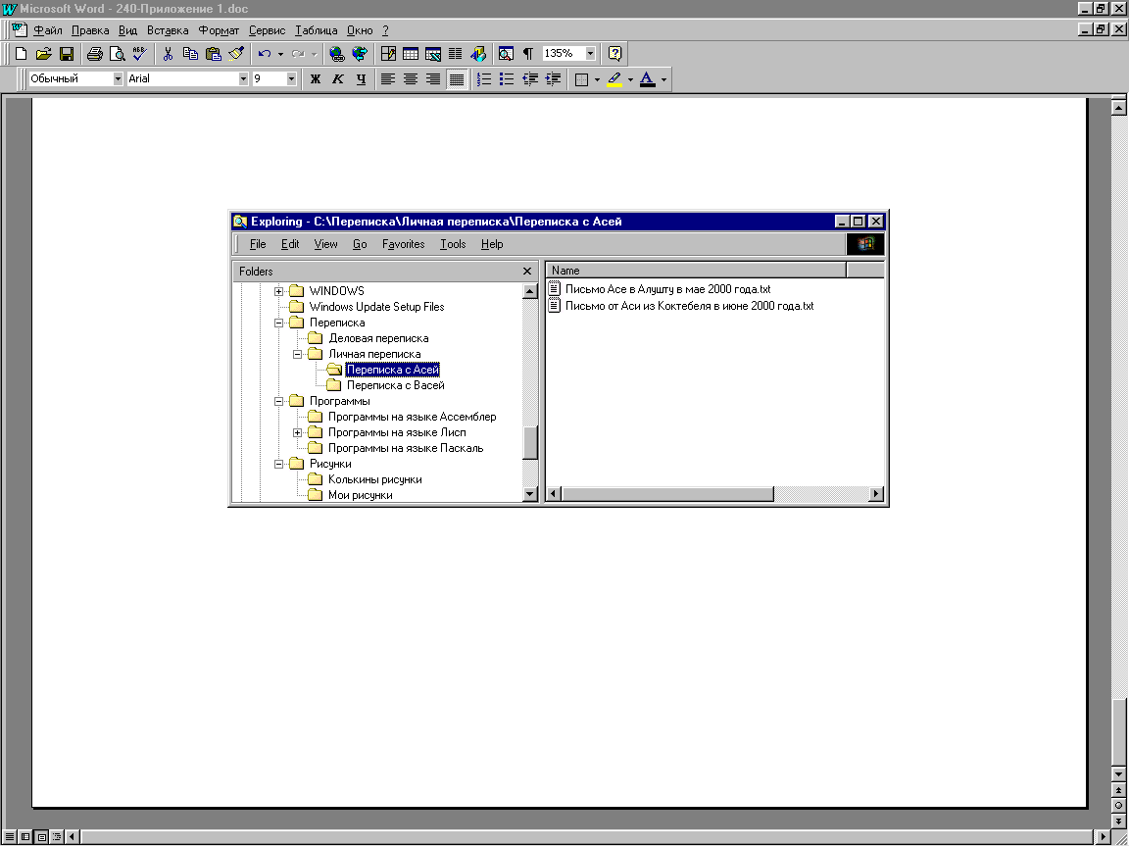Open the Правка menu
1129x847 pixels.
tap(90, 30)
